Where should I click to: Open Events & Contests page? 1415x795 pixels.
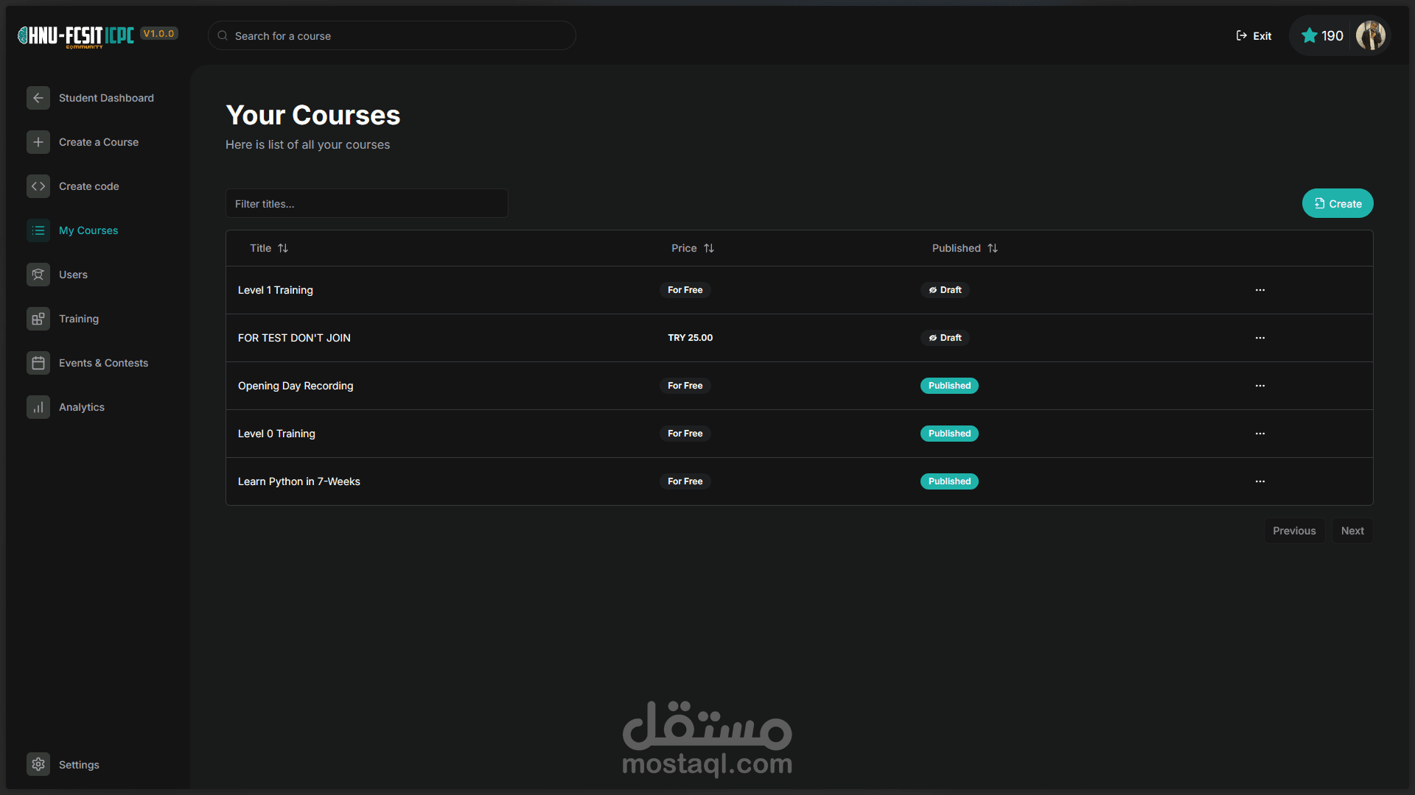pyautogui.click(x=103, y=363)
